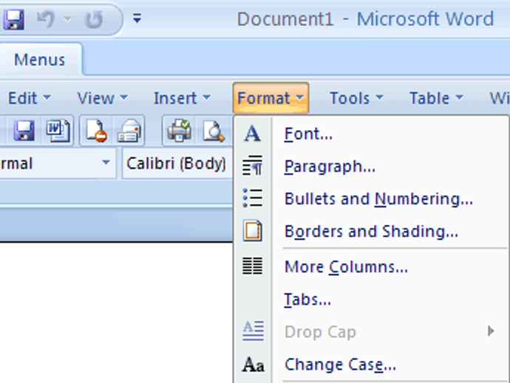
Task: Click the Font 'A' icon in Format menu
Action: pyautogui.click(x=252, y=134)
